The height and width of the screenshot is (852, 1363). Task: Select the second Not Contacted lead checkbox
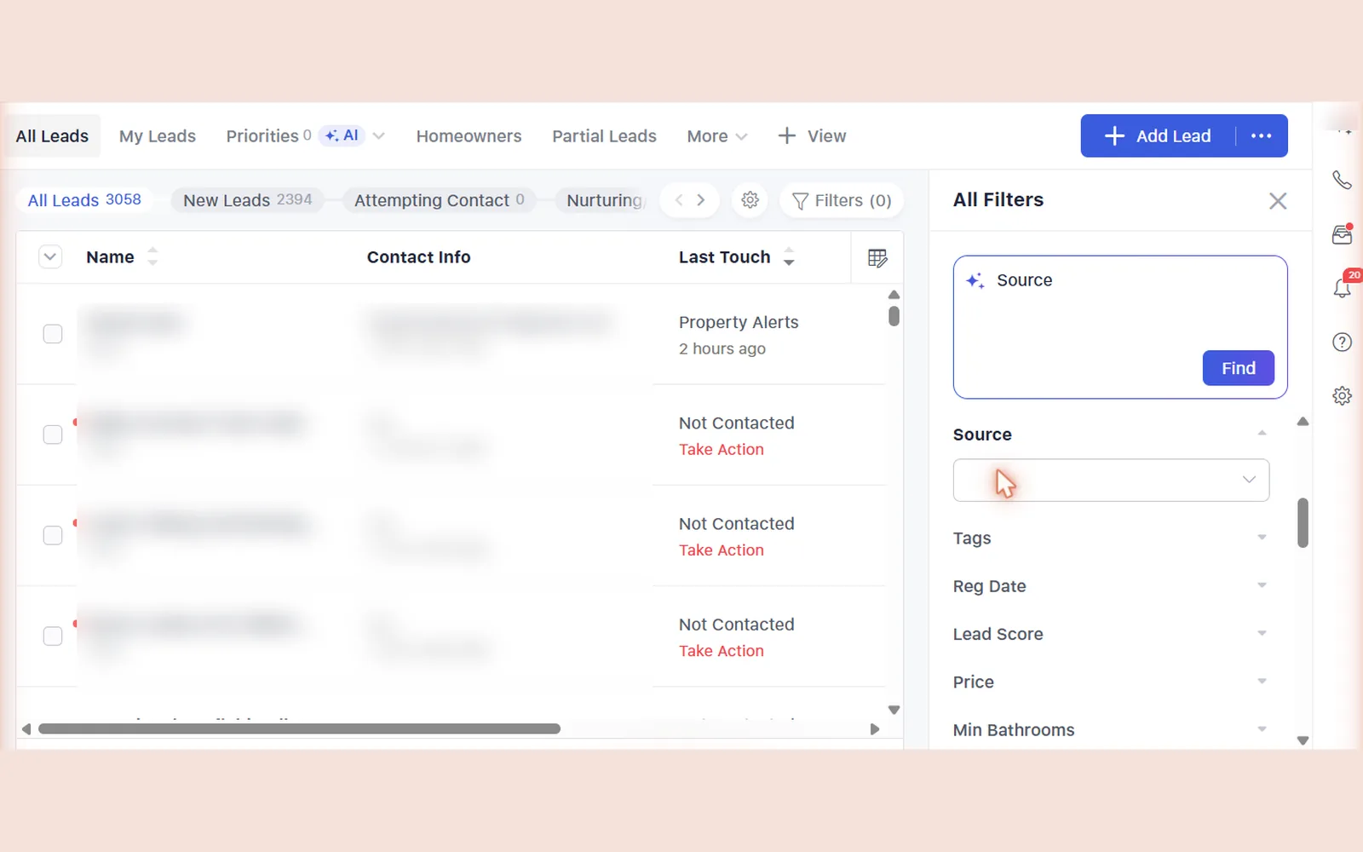53,535
